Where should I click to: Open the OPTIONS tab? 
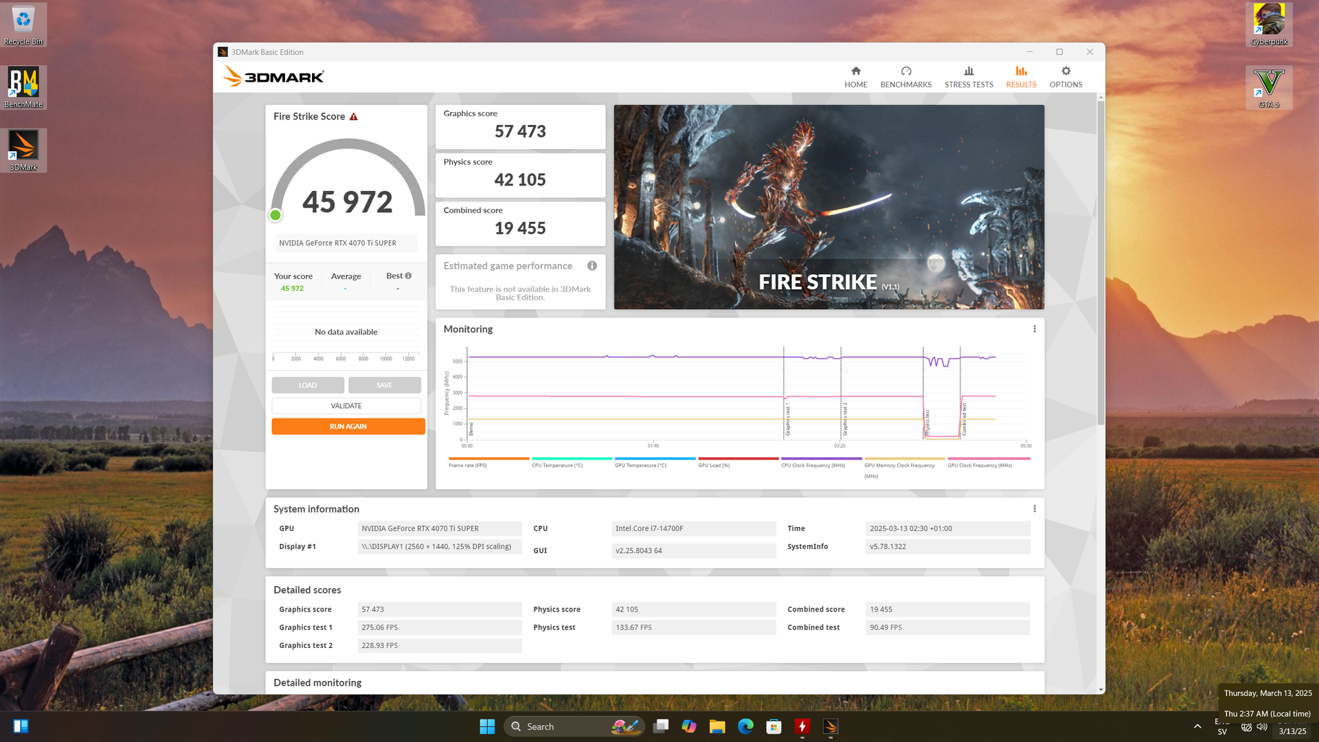[1066, 77]
